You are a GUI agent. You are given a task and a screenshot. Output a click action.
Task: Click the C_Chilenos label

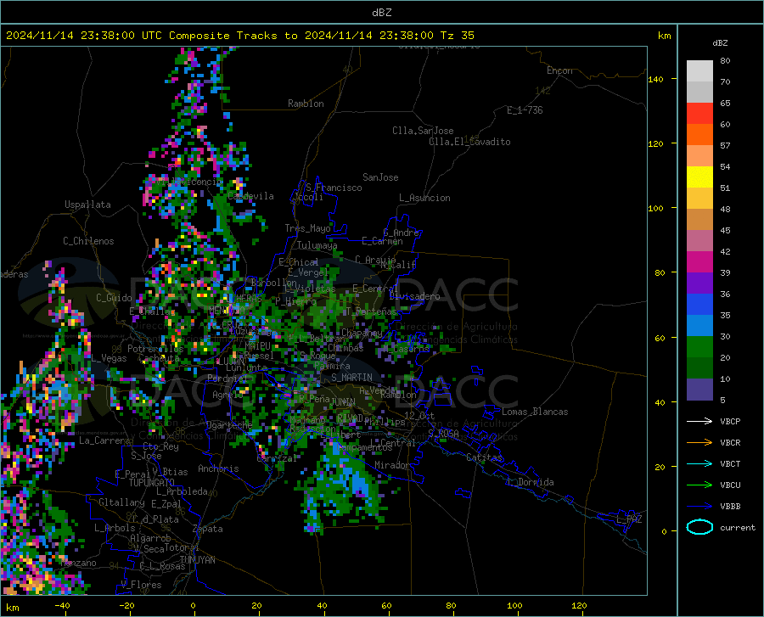coord(88,241)
